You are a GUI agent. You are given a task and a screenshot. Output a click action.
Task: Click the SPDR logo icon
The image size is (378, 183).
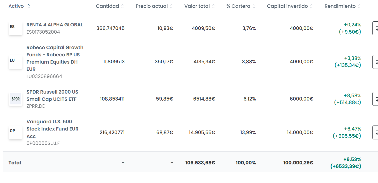(x=15, y=99)
